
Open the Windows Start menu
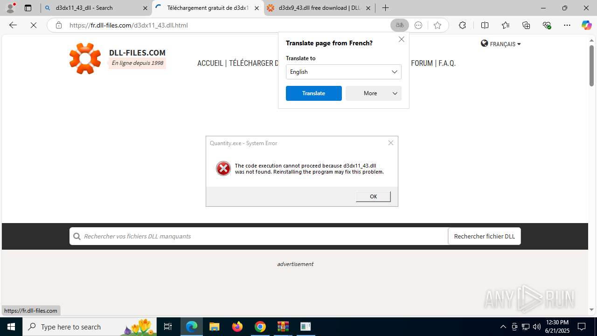pos(11,327)
